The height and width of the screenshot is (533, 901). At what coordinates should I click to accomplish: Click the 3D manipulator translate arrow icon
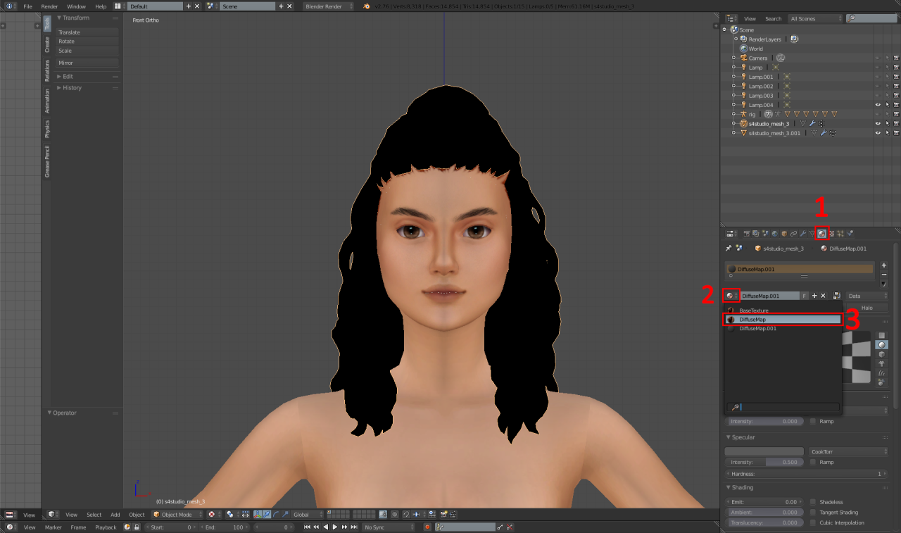click(267, 515)
